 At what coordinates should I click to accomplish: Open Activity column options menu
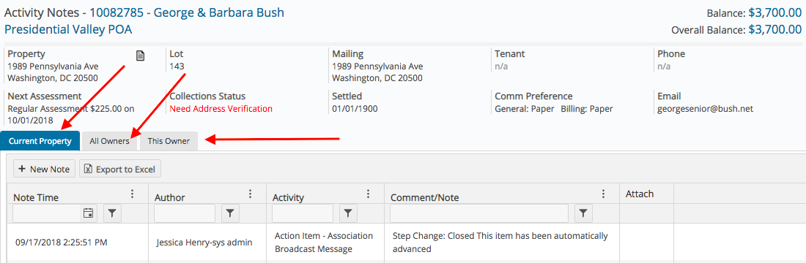[368, 194]
